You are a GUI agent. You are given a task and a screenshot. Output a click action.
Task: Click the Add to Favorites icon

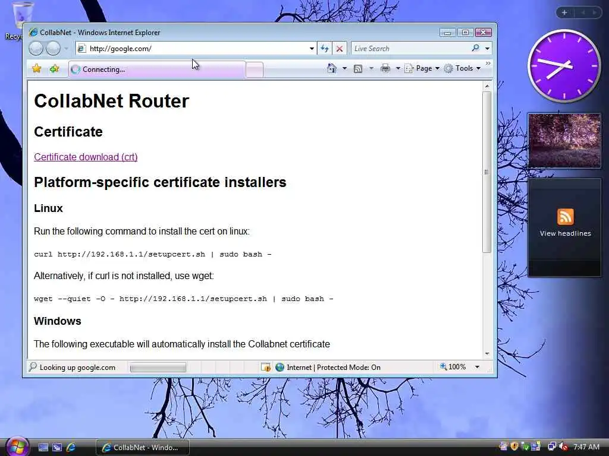54,69
